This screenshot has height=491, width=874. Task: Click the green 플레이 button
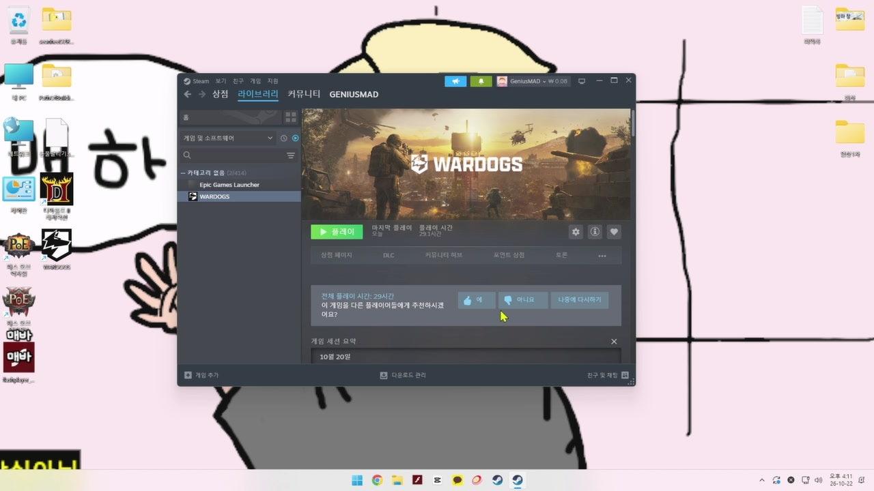337,232
